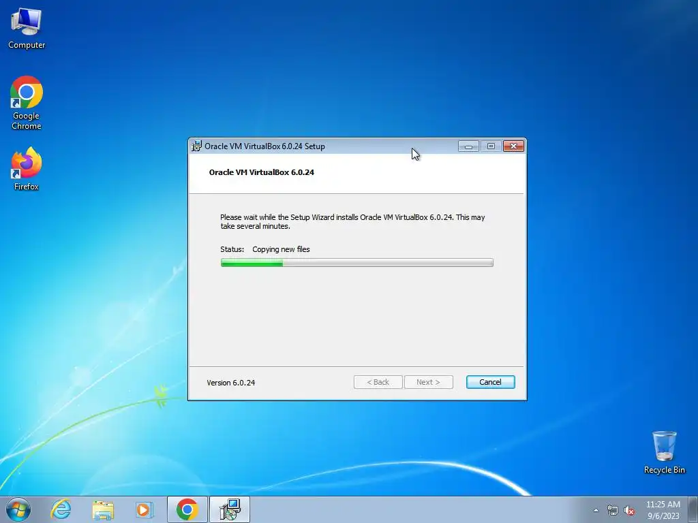Click the disabled < Back button
Image resolution: width=698 pixels, height=523 pixels.
tap(378, 382)
